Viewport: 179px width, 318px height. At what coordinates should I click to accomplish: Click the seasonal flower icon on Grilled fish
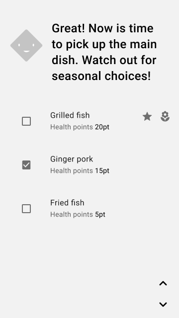(x=165, y=117)
